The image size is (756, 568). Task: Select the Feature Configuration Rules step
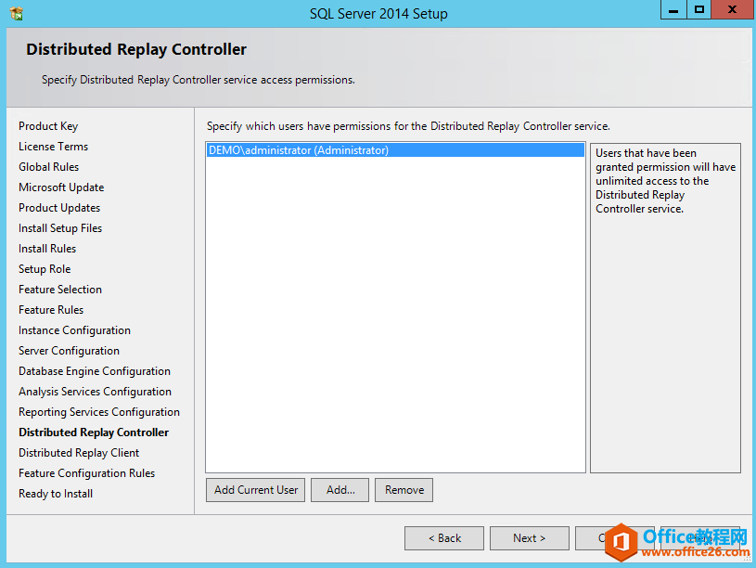(x=87, y=473)
